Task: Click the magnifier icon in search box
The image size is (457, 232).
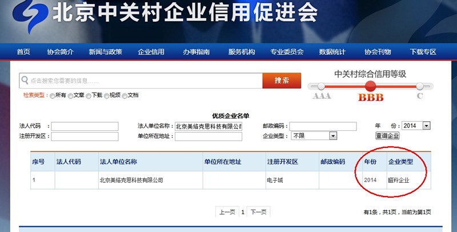Action: [x=25, y=81]
